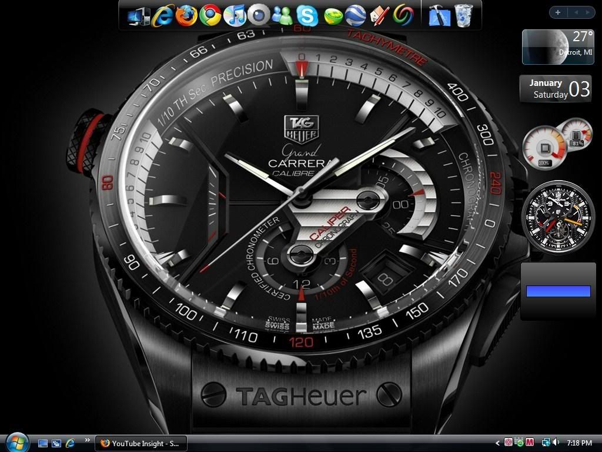
Task: Open the swirl-logo app in the dock
Action: pos(403,16)
